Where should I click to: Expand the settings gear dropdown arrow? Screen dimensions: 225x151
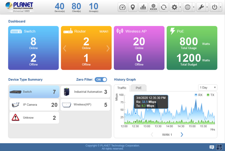pos(180,7)
